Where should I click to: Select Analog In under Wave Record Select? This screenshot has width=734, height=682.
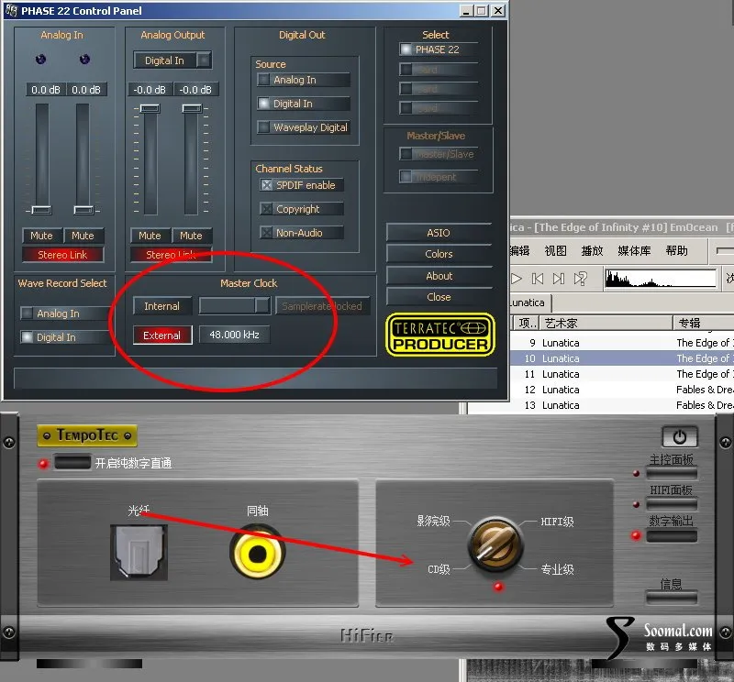63,313
